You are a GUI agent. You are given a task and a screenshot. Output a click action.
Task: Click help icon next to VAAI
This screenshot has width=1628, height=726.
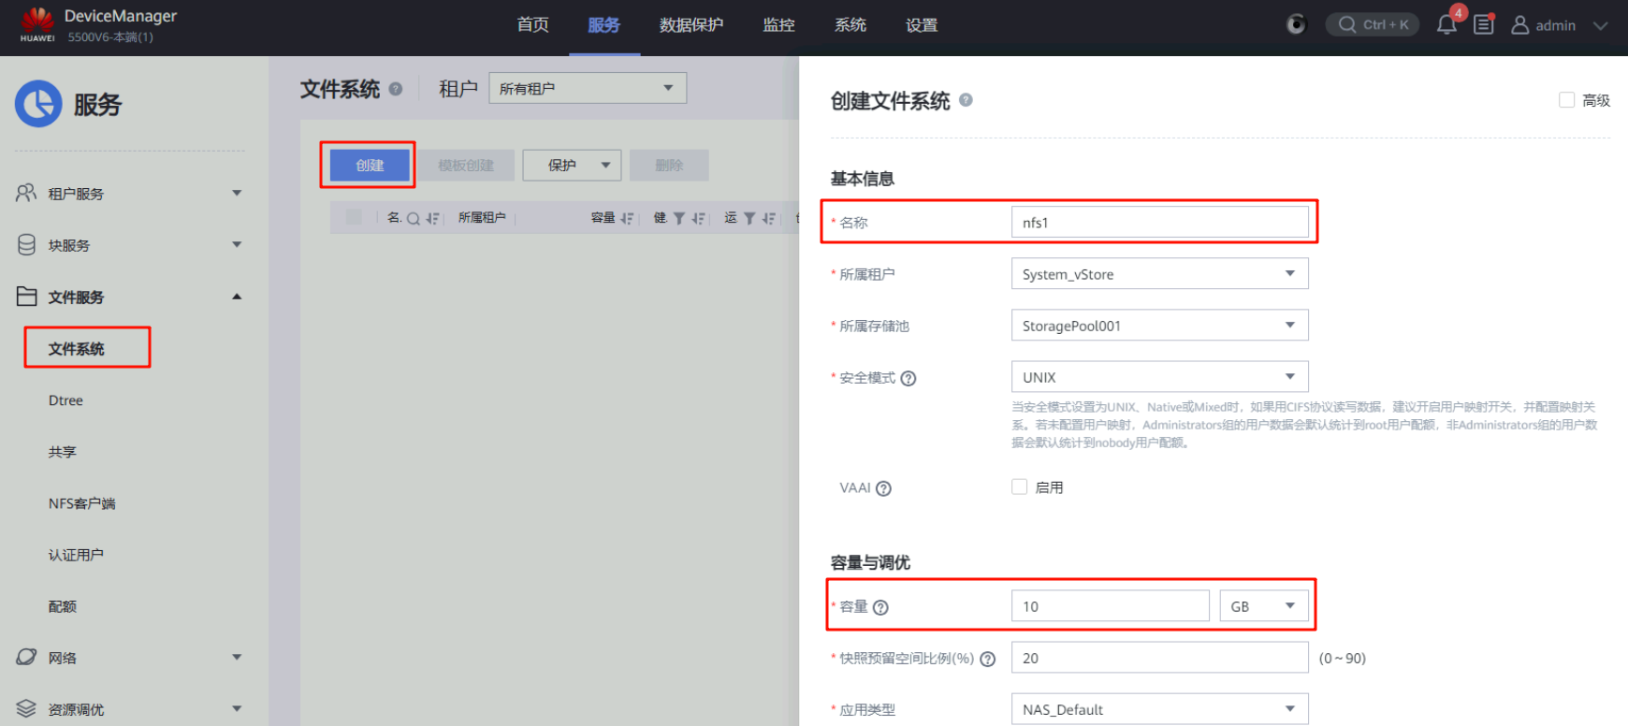point(883,488)
